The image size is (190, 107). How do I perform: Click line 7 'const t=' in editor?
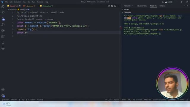(x=22, y=32)
